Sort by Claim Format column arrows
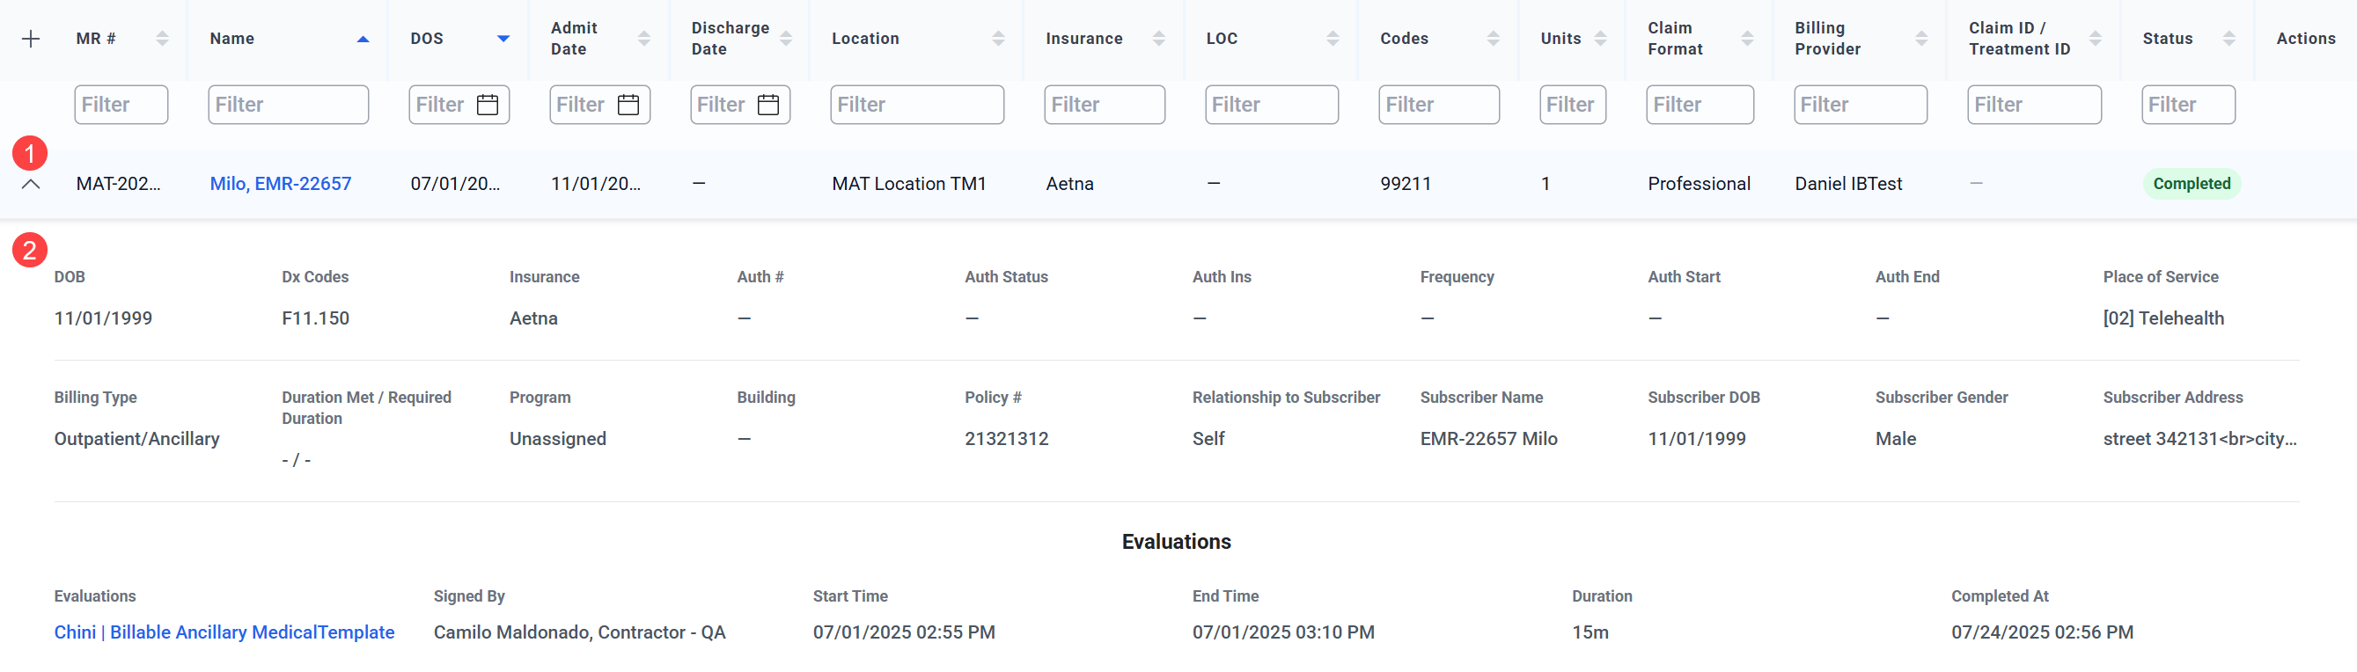The height and width of the screenshot is (672, 2357). coord(1747,39)
